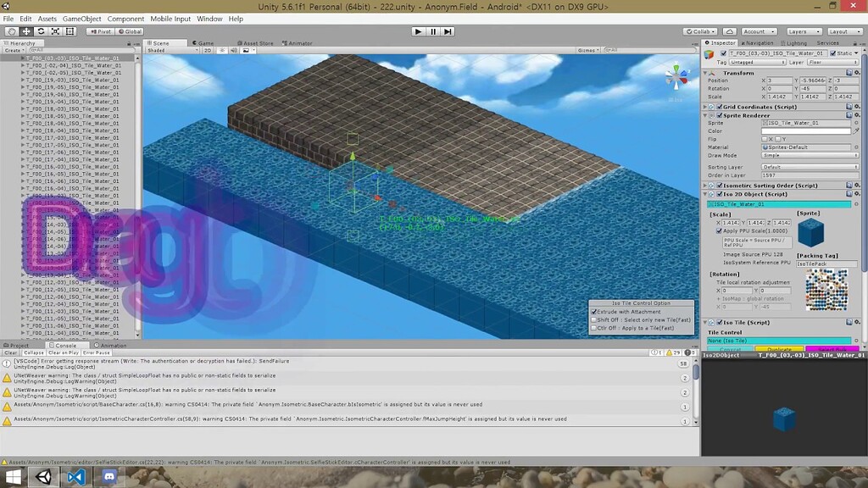Screen dimensions: 868x488
Task: Click the Play button to enter play mode
Action: pyautogui.click(x=419, y=31)
